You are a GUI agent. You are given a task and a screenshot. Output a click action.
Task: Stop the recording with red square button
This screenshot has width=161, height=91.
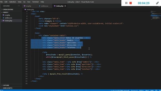tap(131, 3)
